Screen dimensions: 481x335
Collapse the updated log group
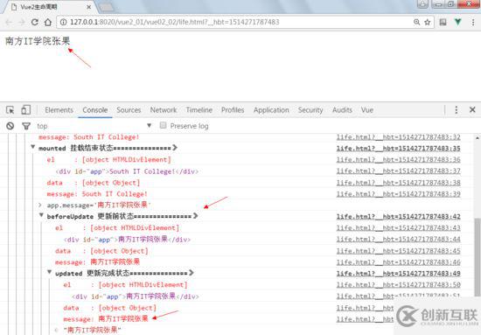pyautogui.click(x=49, y=272)
